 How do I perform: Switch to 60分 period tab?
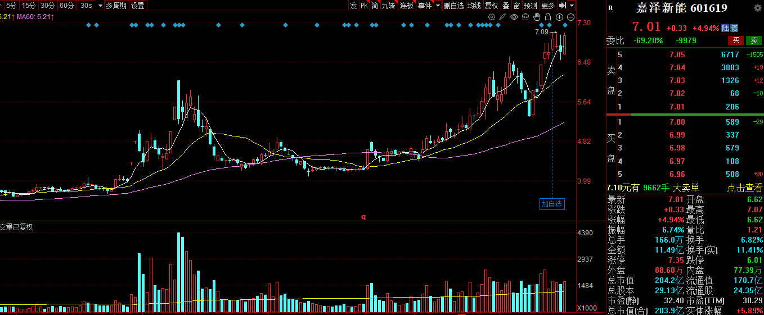[x=66, y=6]
